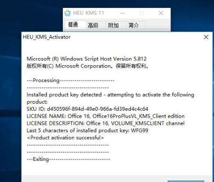Minimize the HEU KMS 11 window
Image resolution: width=214 pixels, height=182 pixels.
(122, 13)
